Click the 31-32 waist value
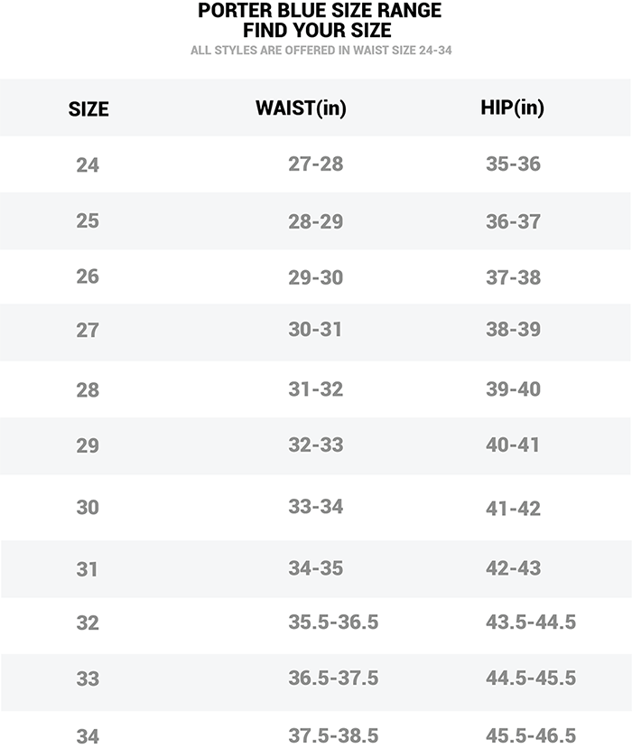Image resolution: width=632 pixels, height=749 pixels. pos(316,389)
